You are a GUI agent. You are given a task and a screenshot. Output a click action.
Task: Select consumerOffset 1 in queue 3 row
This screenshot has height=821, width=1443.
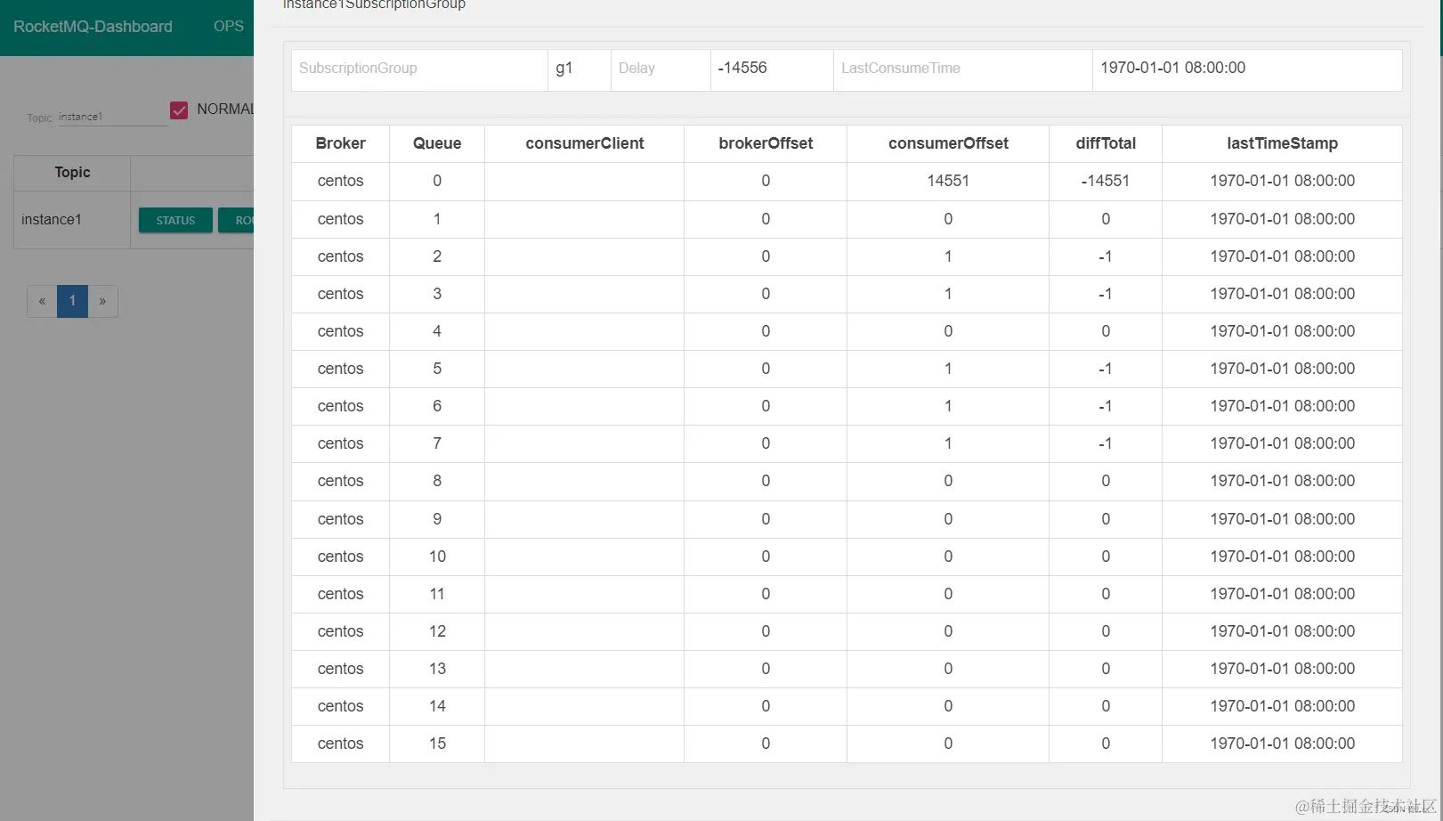click(x=948, y=294)
